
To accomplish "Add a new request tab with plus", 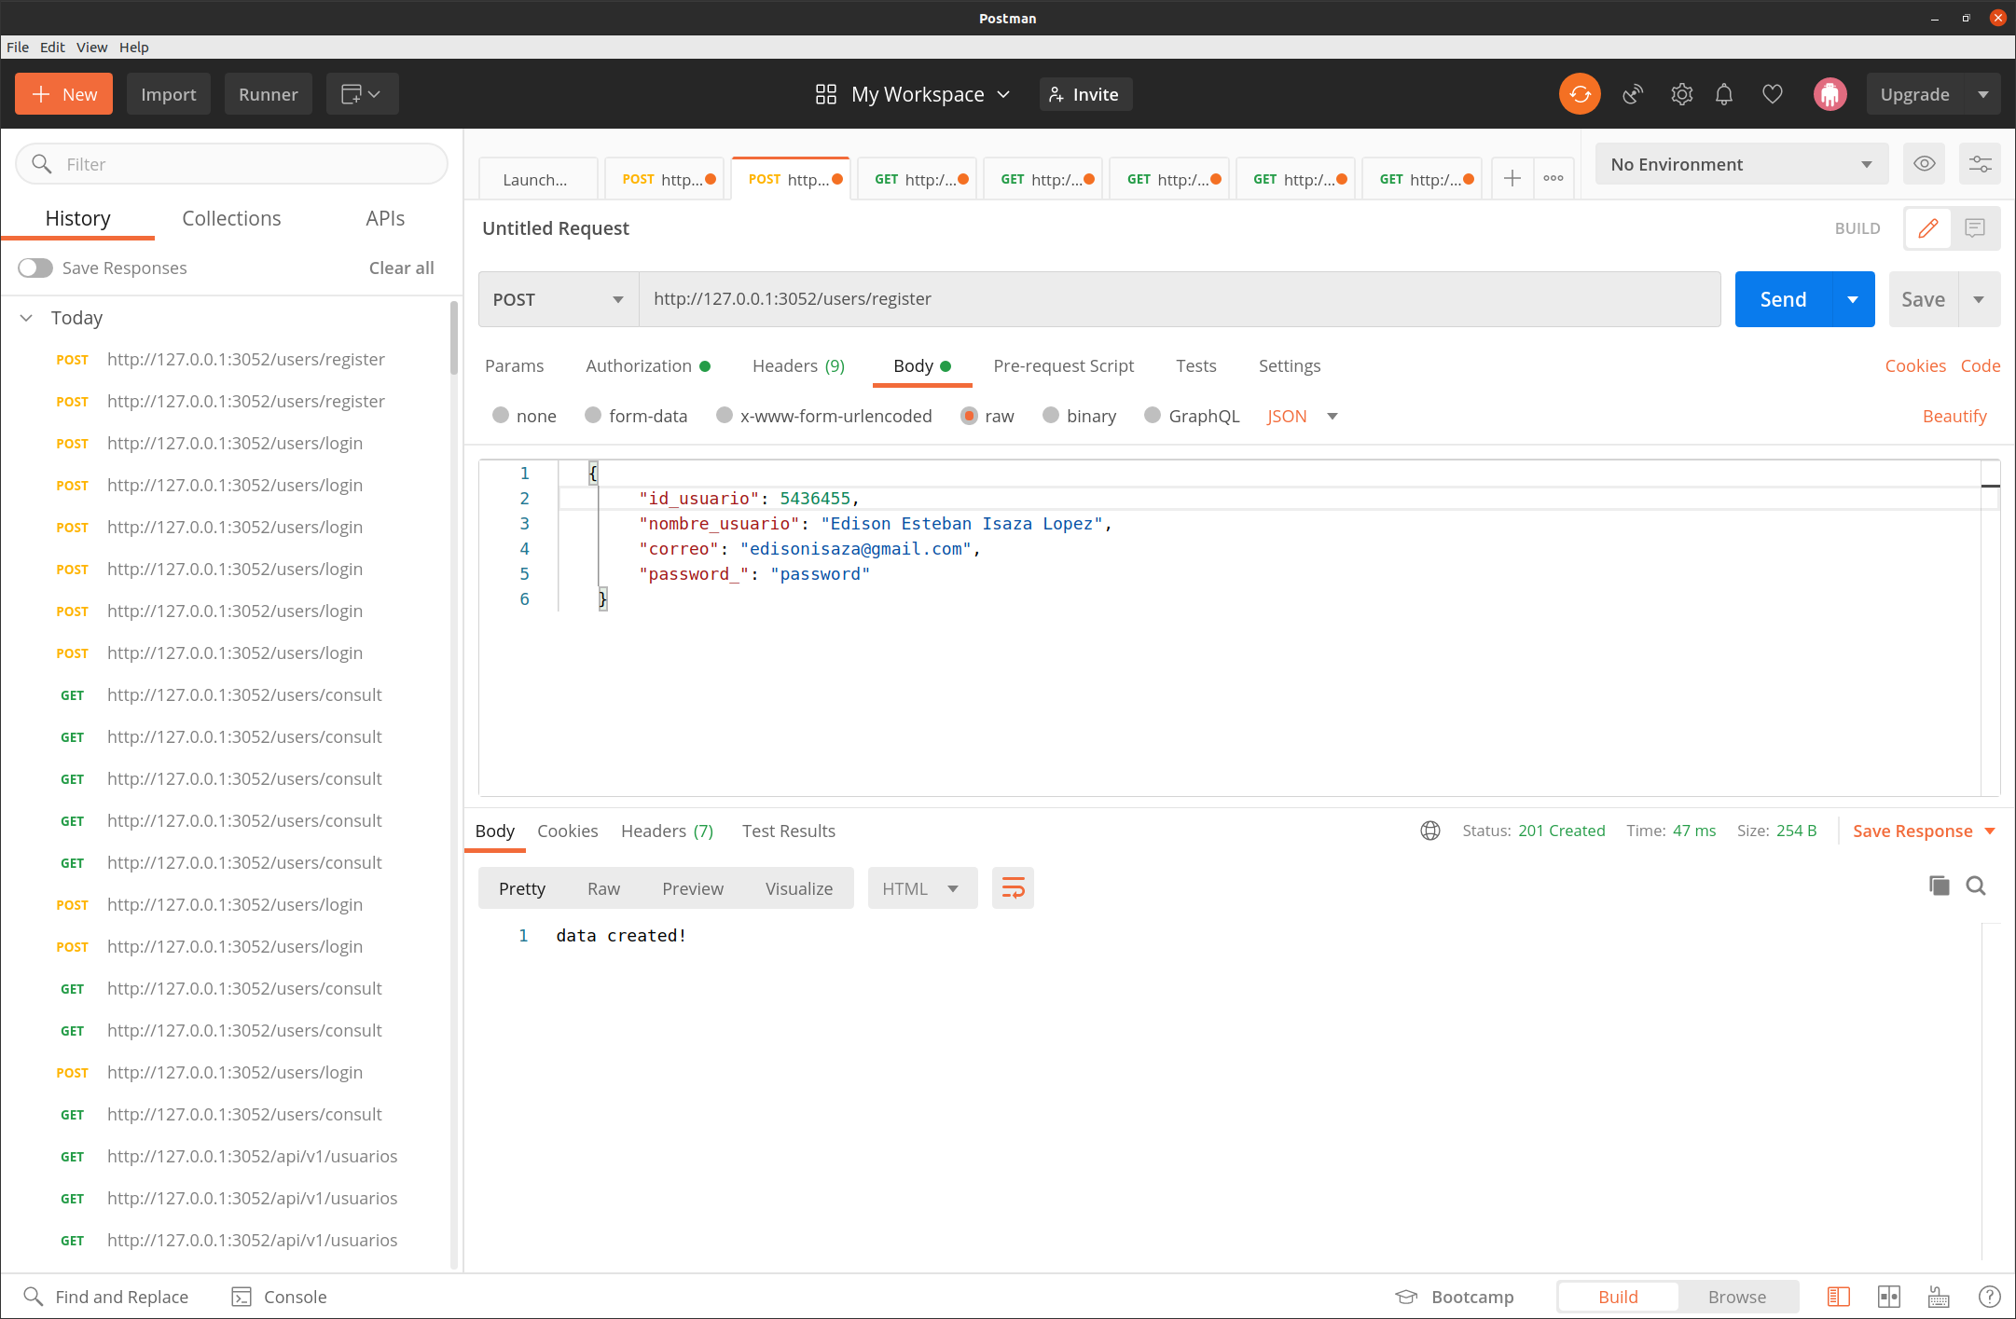I will [1512, 179].
